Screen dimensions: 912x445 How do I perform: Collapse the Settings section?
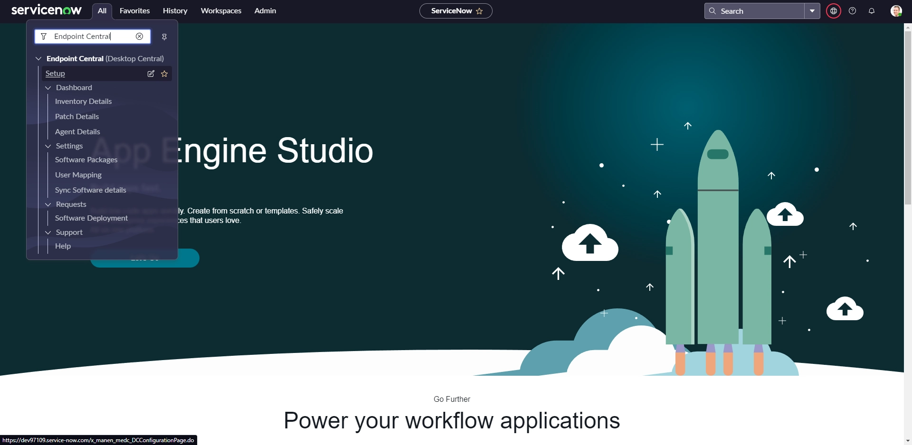(48, 146)
